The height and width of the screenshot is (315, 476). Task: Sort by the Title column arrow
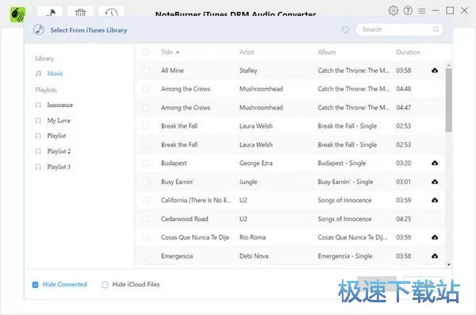(178, 52)
